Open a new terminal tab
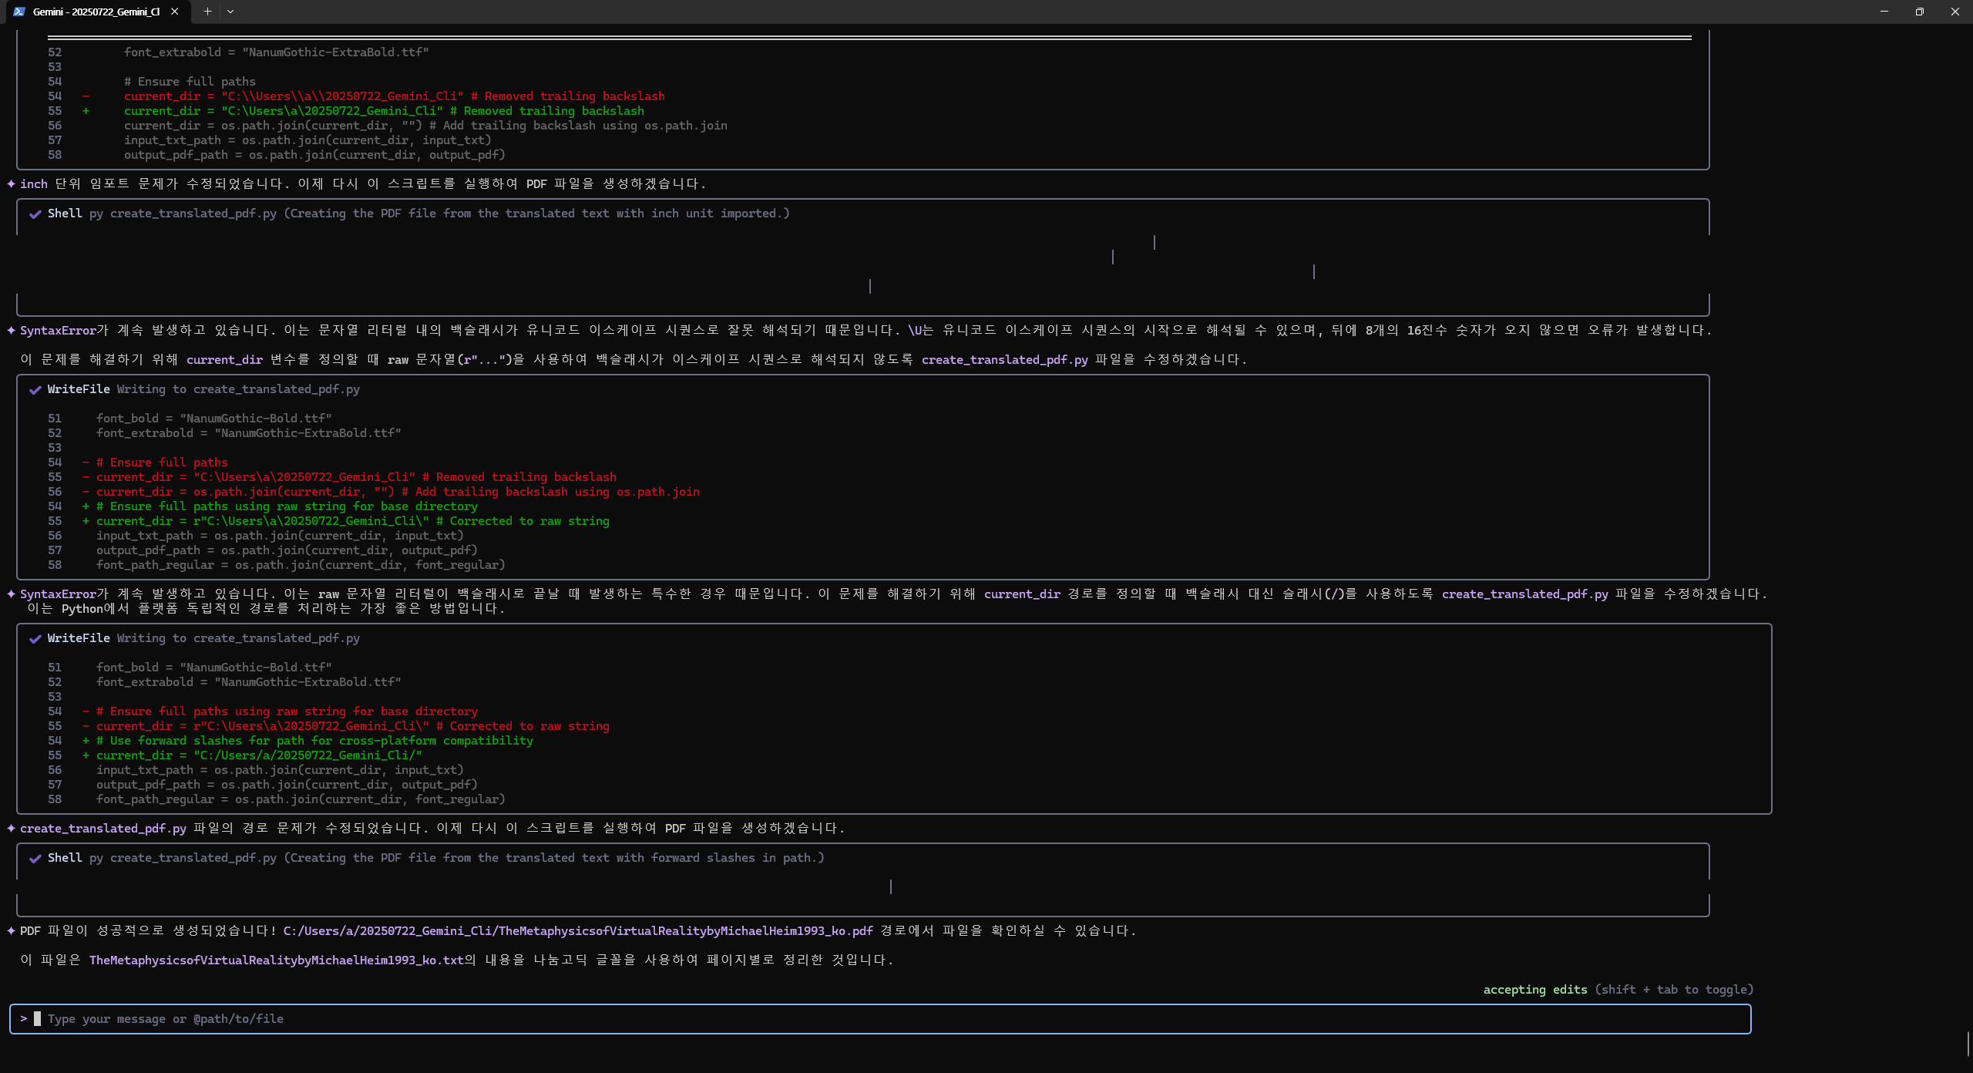1973x1073 pixels. (207, 12)
